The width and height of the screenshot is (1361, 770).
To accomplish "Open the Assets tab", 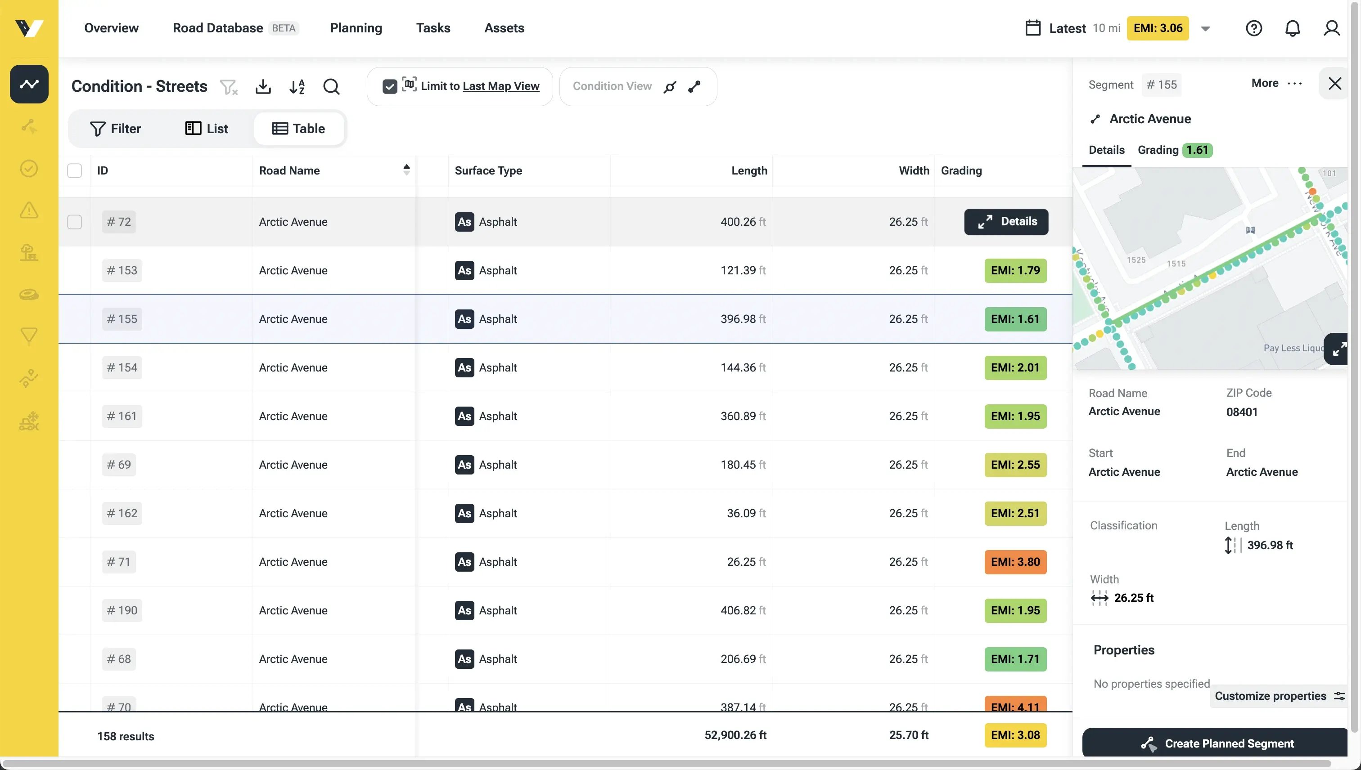I will (504, 28).
